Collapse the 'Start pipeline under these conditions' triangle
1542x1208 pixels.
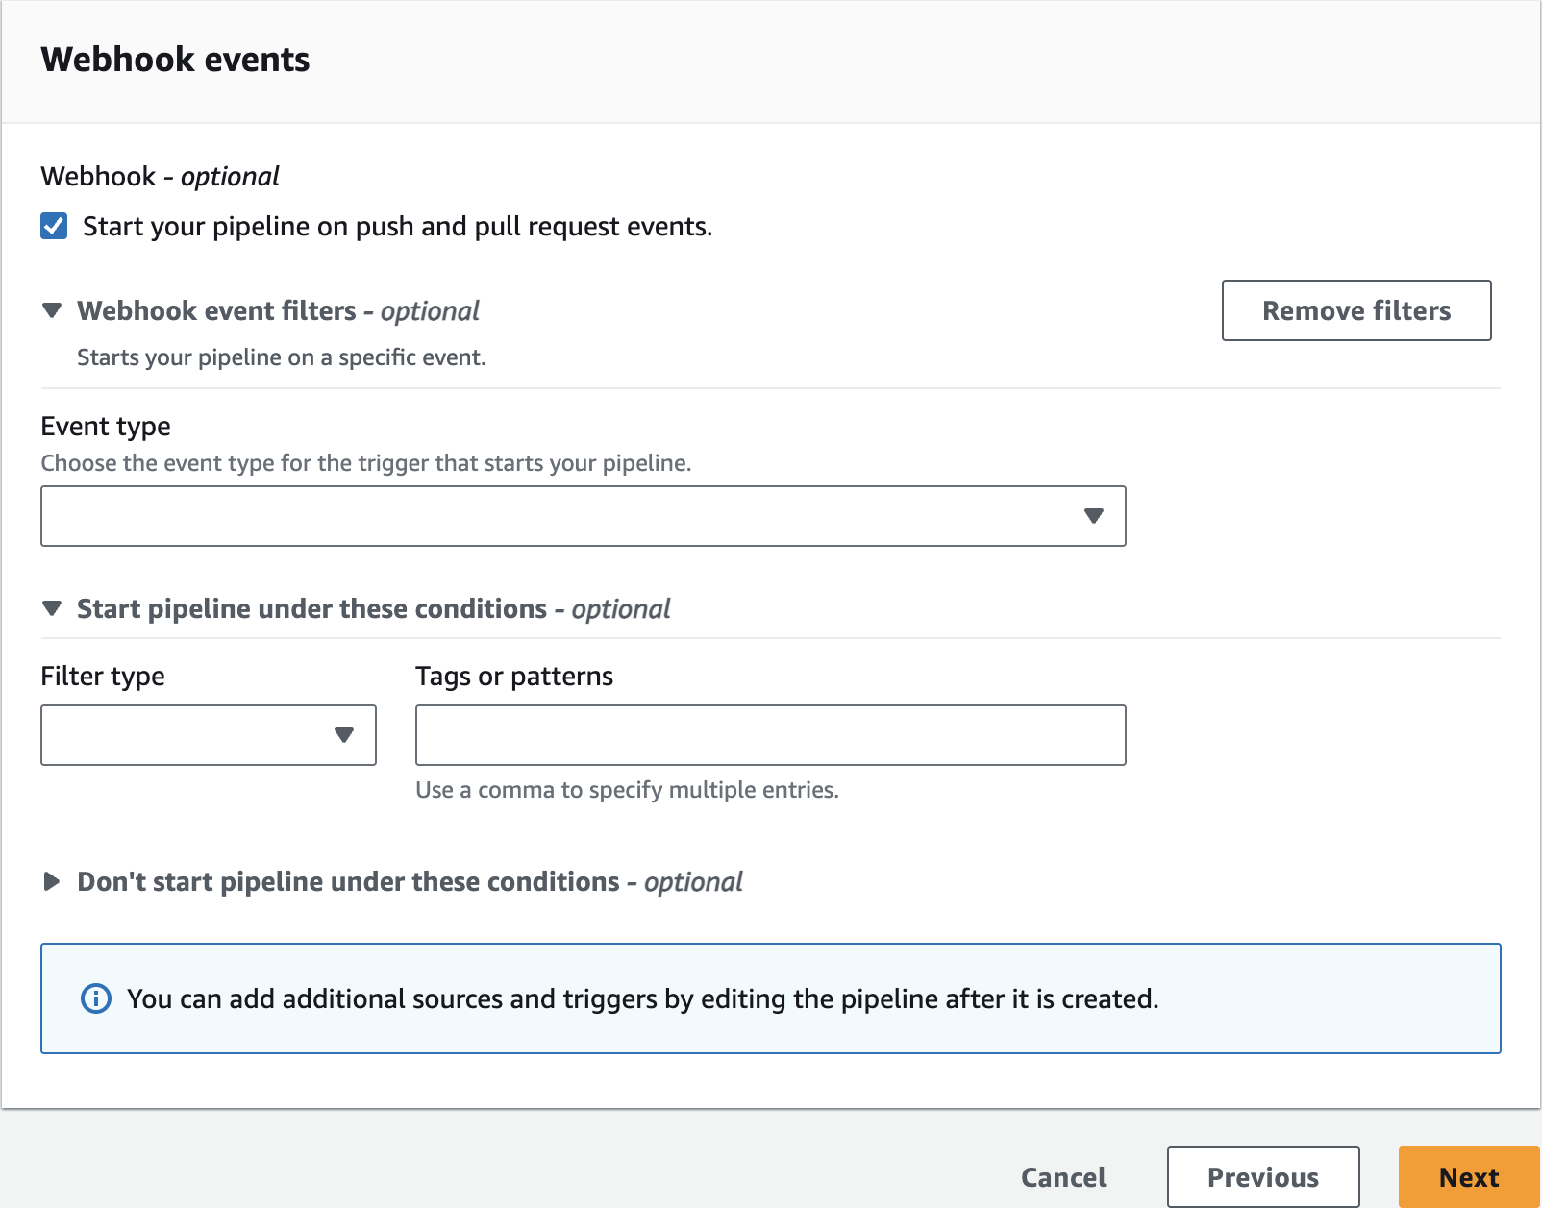click(53, 608)
